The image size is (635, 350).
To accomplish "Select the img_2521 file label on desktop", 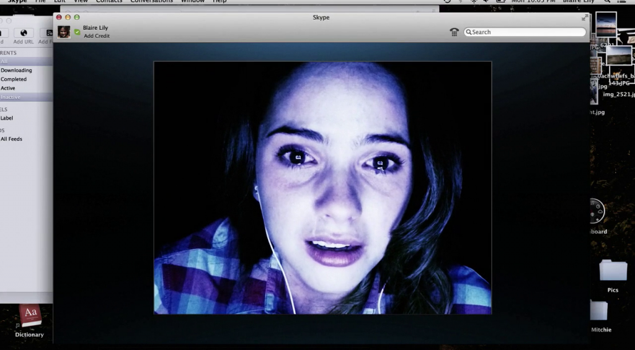I will tap(618, 94).
